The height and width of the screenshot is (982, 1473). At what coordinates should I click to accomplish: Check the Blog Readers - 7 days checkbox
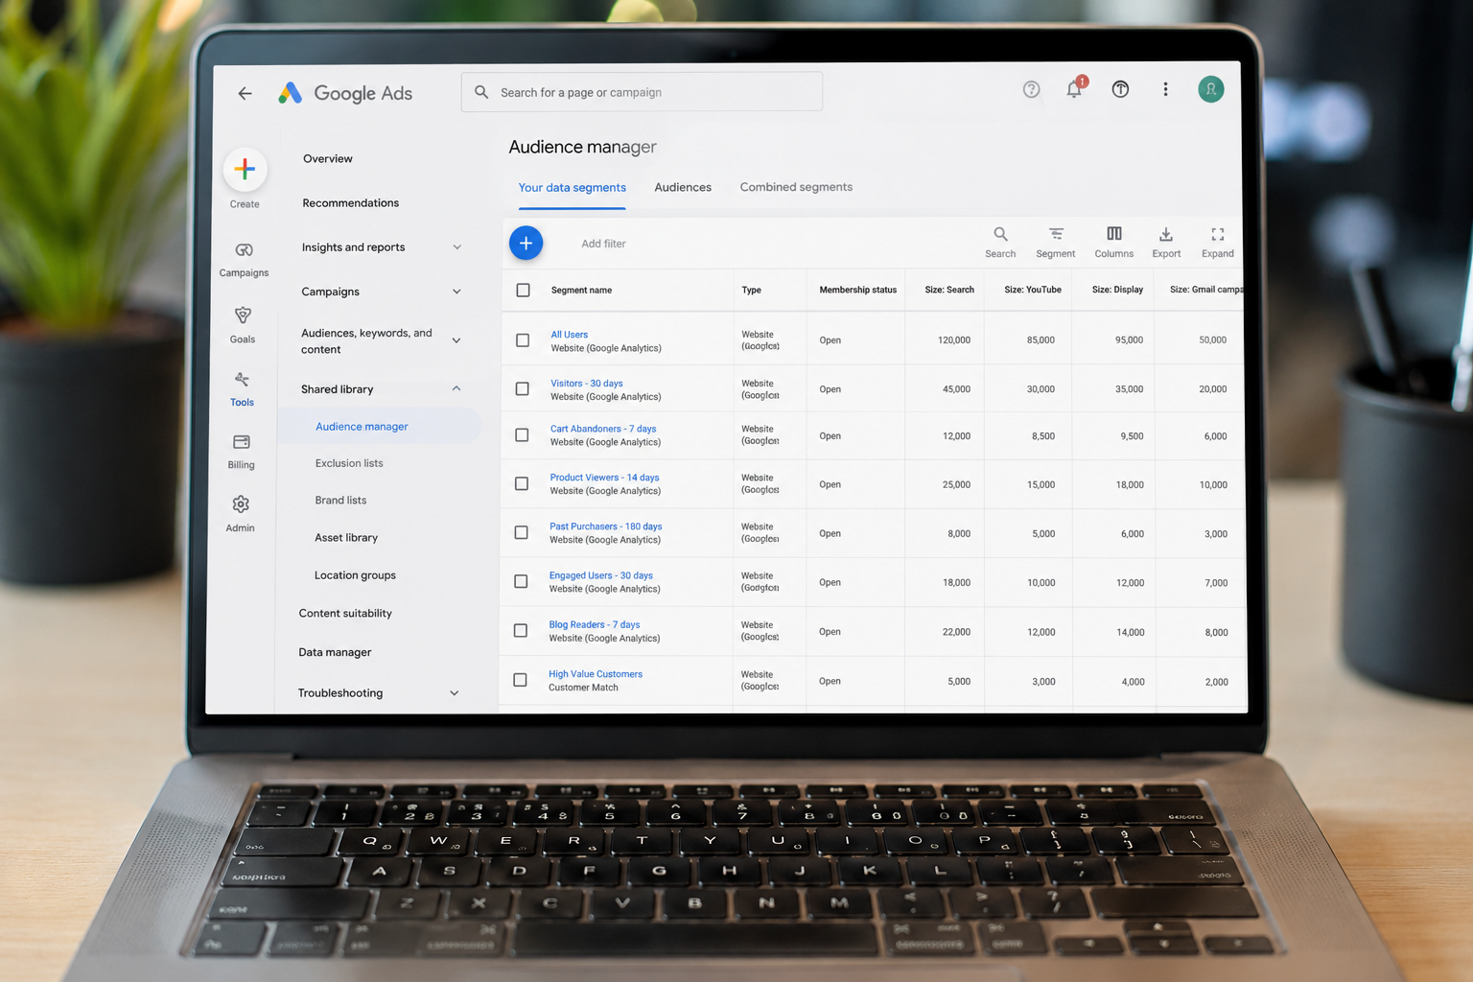tap(521, 630)
